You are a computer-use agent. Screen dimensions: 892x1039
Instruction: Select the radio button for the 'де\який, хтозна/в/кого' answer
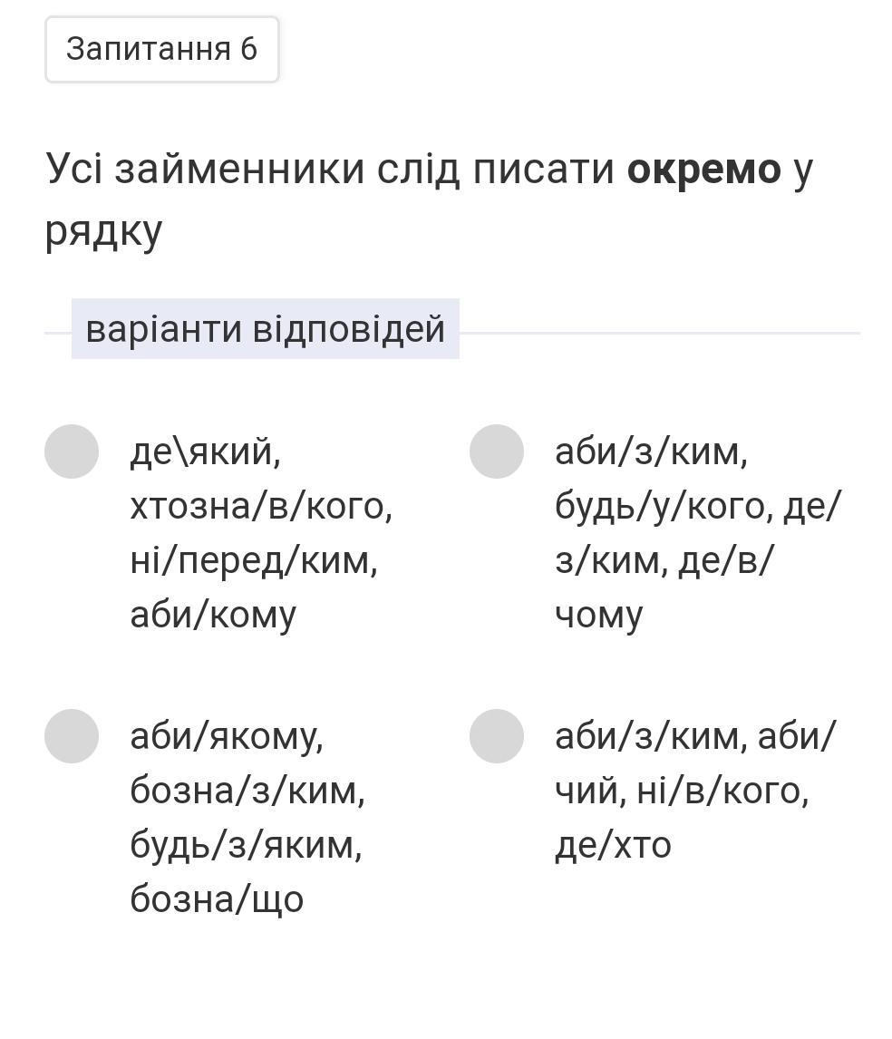tap(72, 451)
